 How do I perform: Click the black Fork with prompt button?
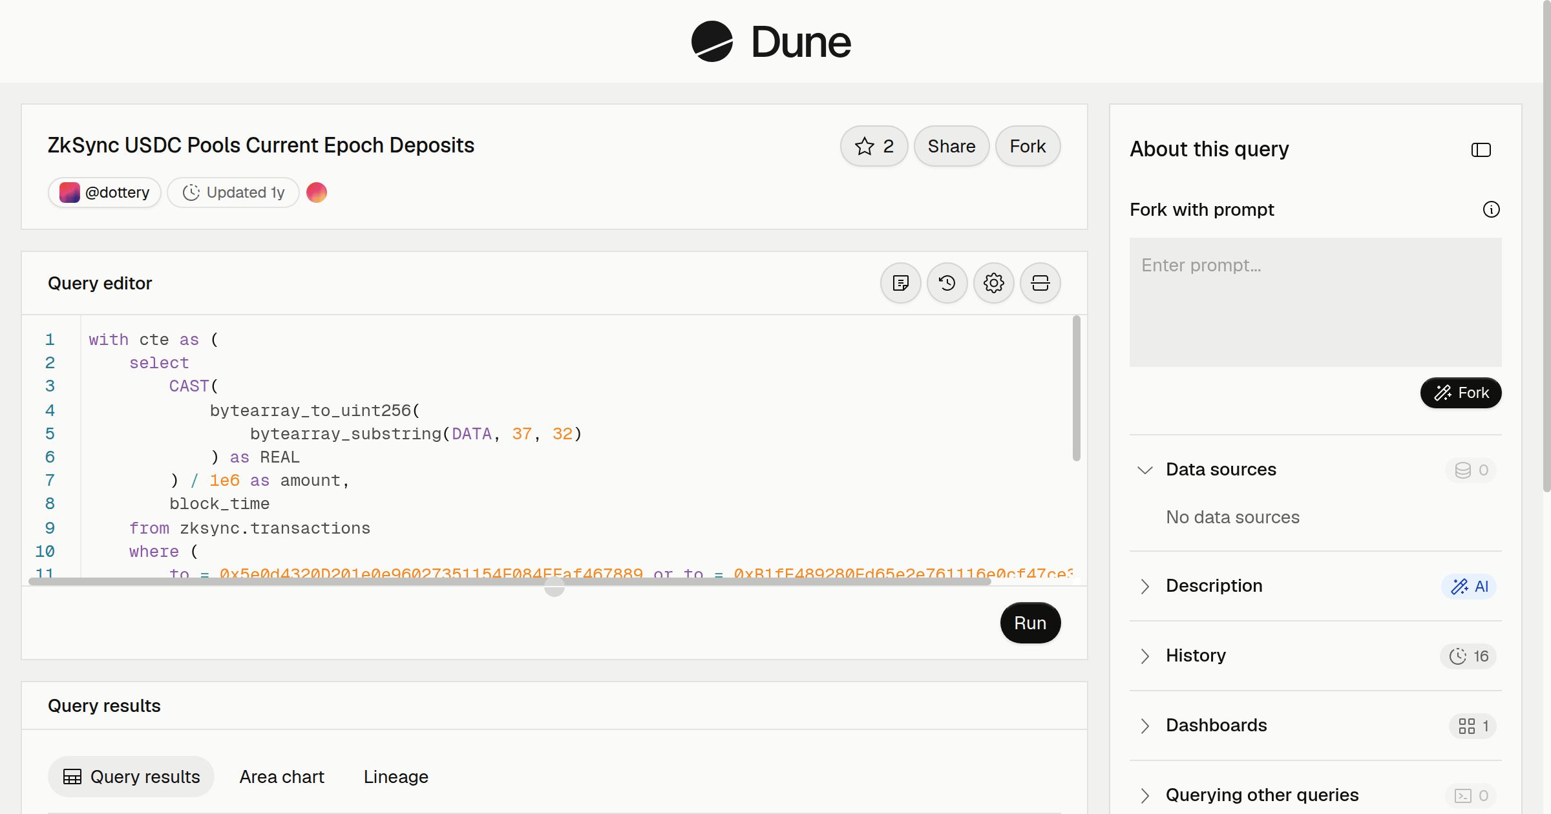click(1461, 393)
